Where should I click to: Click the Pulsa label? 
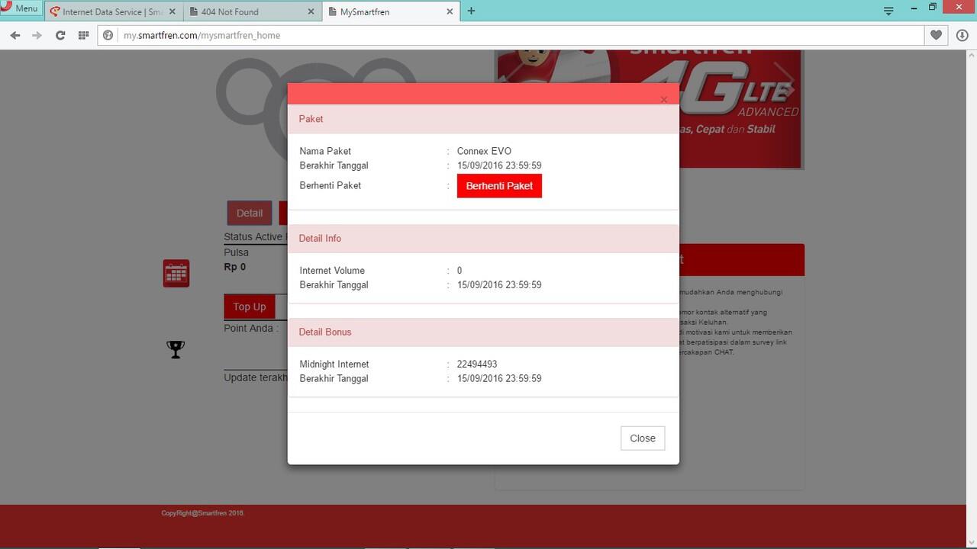pos(237,252)
